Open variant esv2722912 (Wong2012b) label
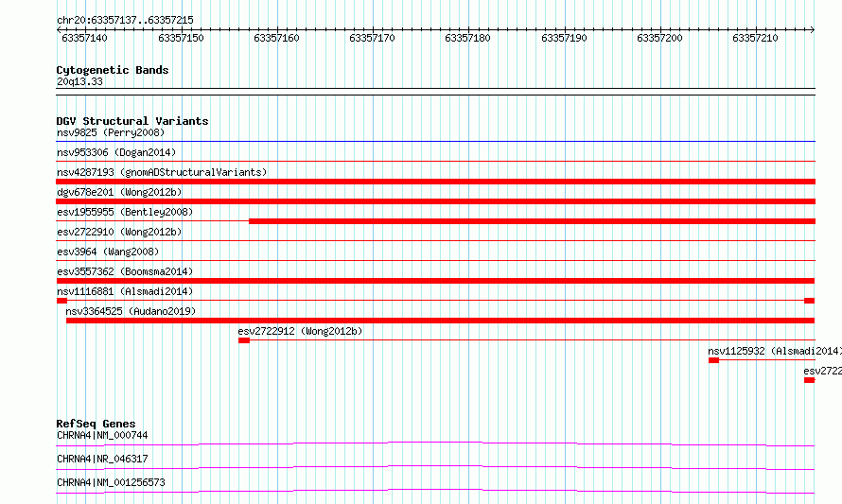The image size is (842, 504). tap(300, 331)
